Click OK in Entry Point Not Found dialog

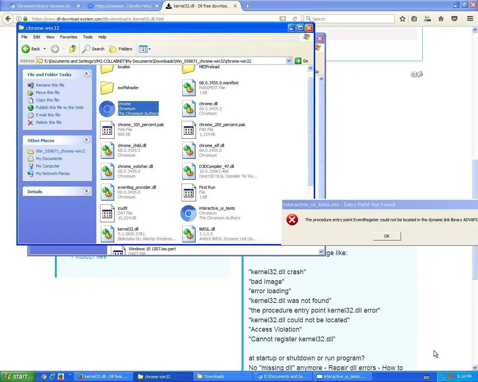tap(387, 236)
